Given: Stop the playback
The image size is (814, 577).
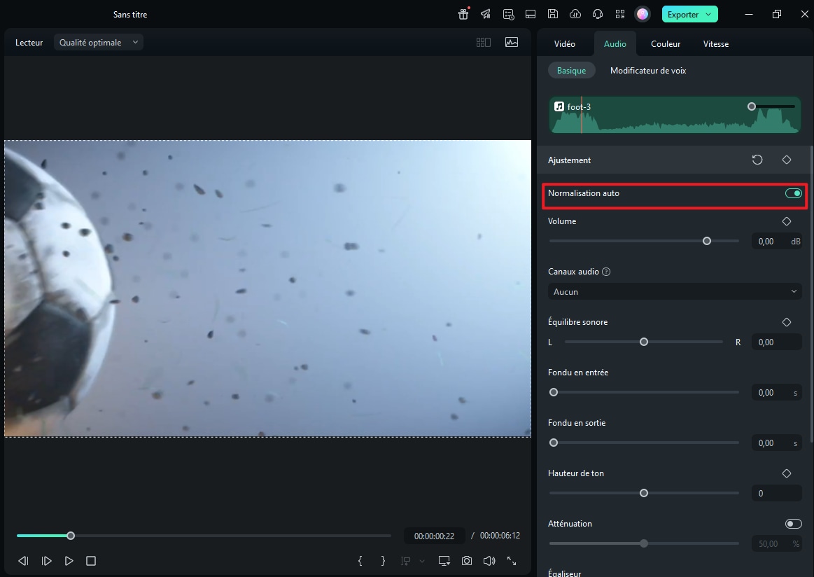Looking at the screenshot, I should pyautogui.click(x=91, y=561).
